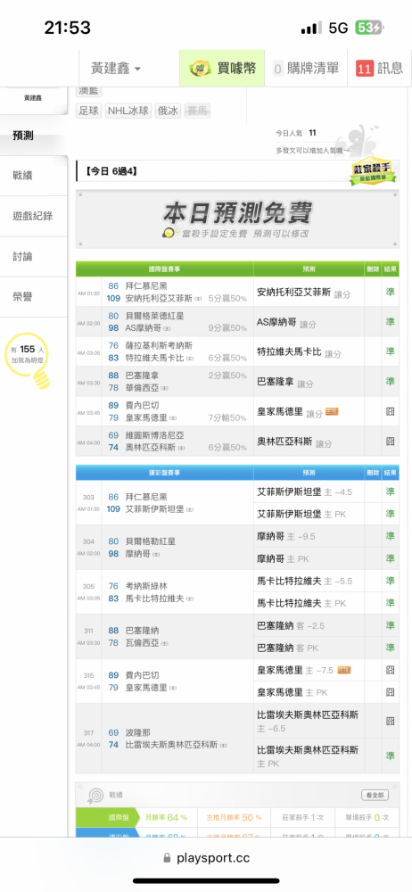Click the 今日人氣 11 counter
This screenshot has width=412, height=892.
pyautogui.click(x=296, y=133)
